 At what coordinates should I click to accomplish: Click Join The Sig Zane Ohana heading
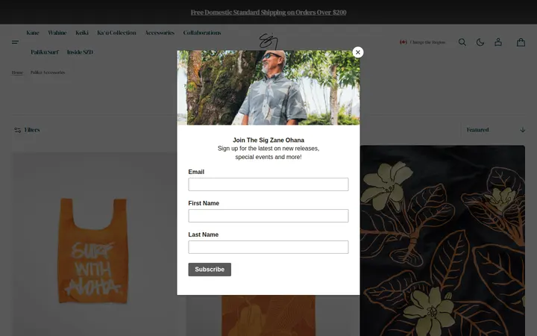click(x=268, y=140)
